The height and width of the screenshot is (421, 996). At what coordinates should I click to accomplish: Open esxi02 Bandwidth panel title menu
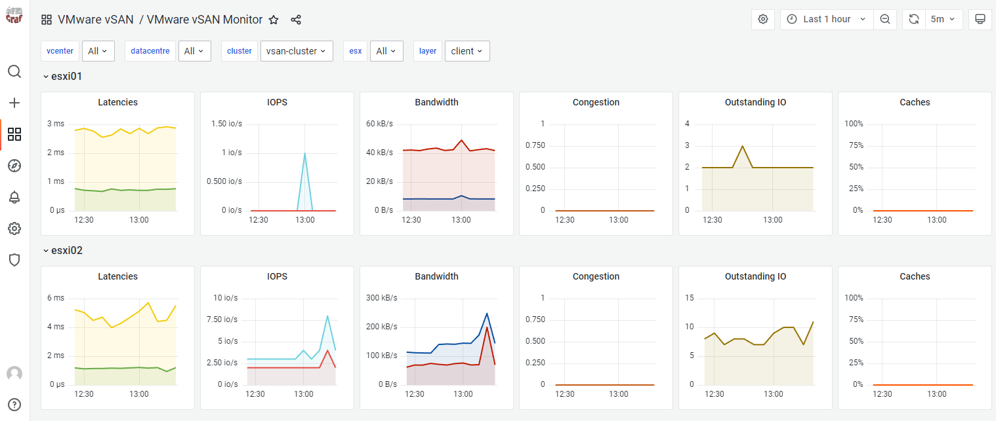pos(437,276)
